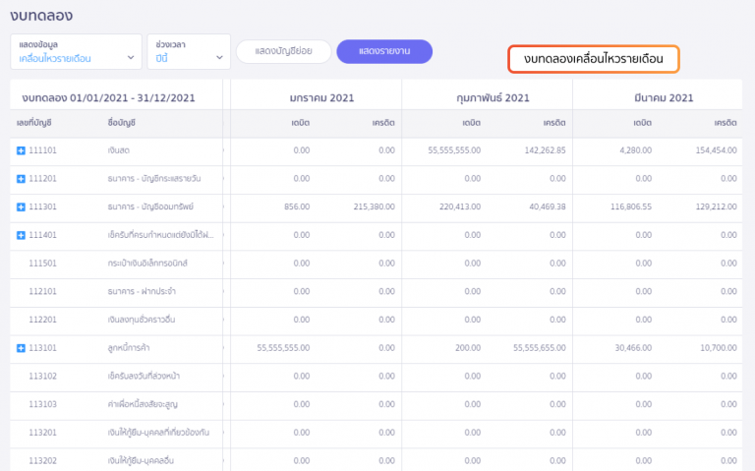Expand account 111401 with the plus icon
755x471 pixels.
[x=21, y=236]
